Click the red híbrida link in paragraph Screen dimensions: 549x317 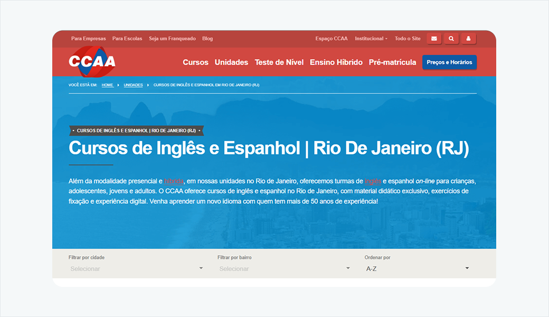coord(174,181)
